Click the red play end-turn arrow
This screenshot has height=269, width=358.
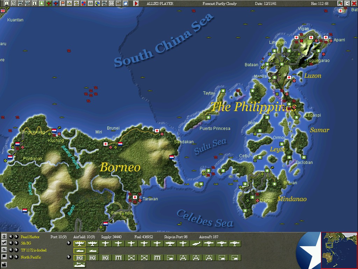[136, 3]
